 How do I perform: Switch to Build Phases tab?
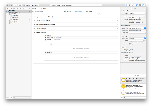78,11
